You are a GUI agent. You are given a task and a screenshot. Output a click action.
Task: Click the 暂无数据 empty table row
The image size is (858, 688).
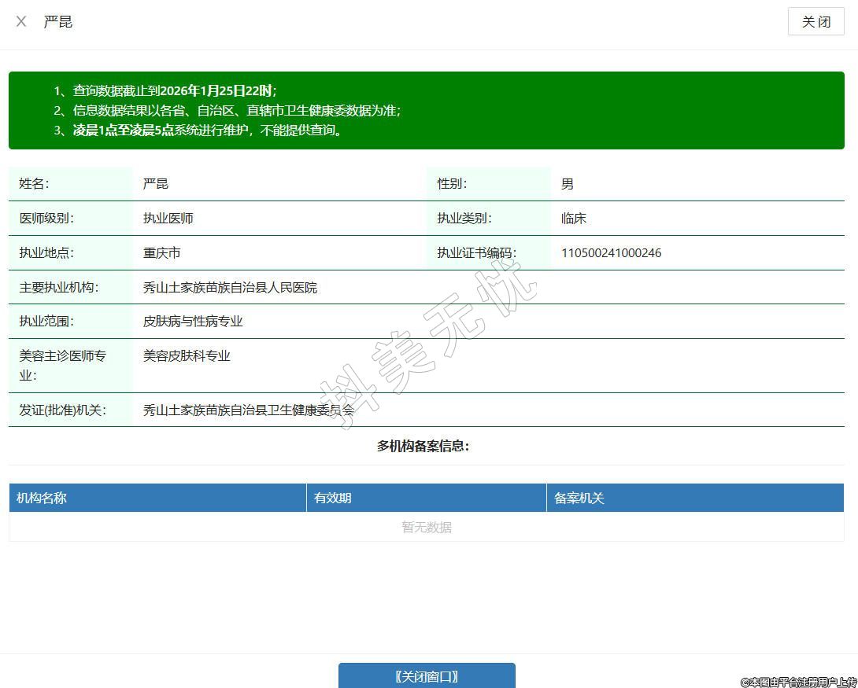tap(426, 527)
